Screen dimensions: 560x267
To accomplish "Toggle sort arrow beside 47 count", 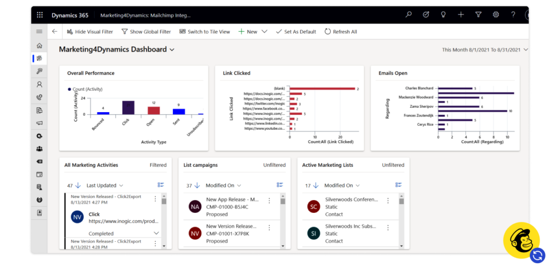I will [79, 185].
